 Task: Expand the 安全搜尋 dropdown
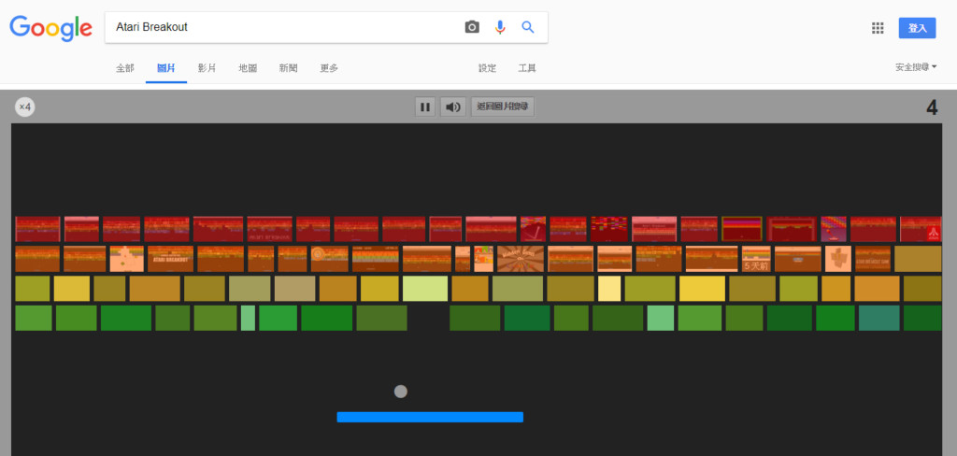click(915, 67)
